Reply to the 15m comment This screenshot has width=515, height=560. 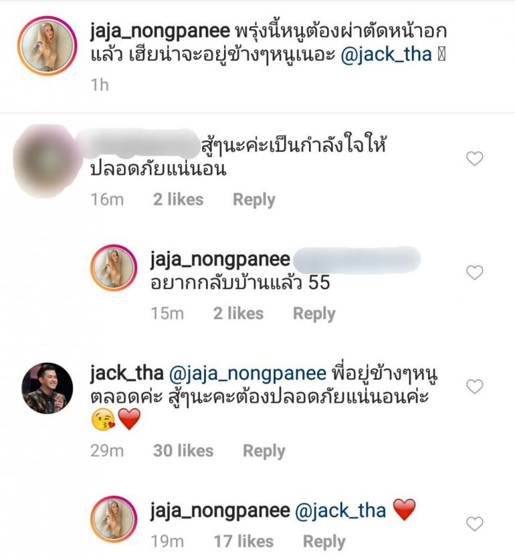click(314, 314)
